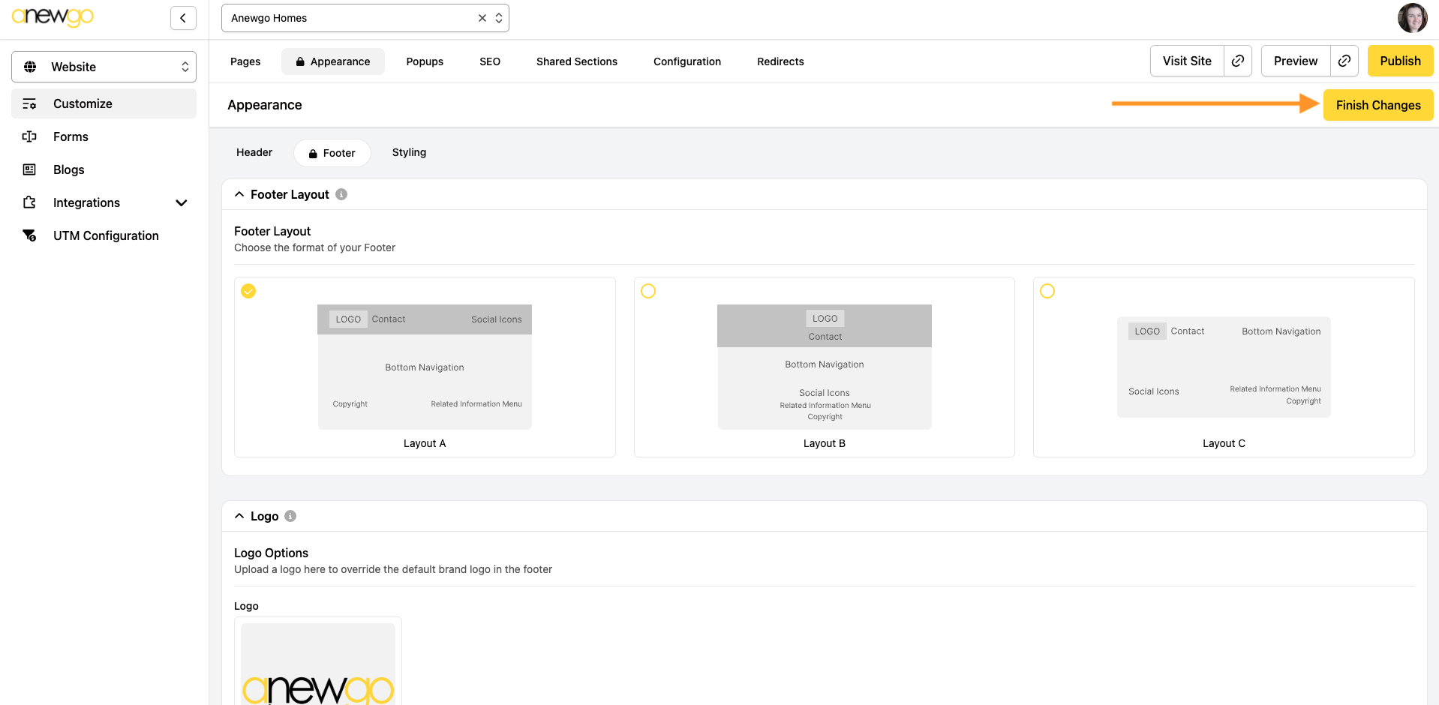This screenshot has width=1439, height=705.
Task: Collapse the sidebar with the back chevron
Action: tap(183, 18)
